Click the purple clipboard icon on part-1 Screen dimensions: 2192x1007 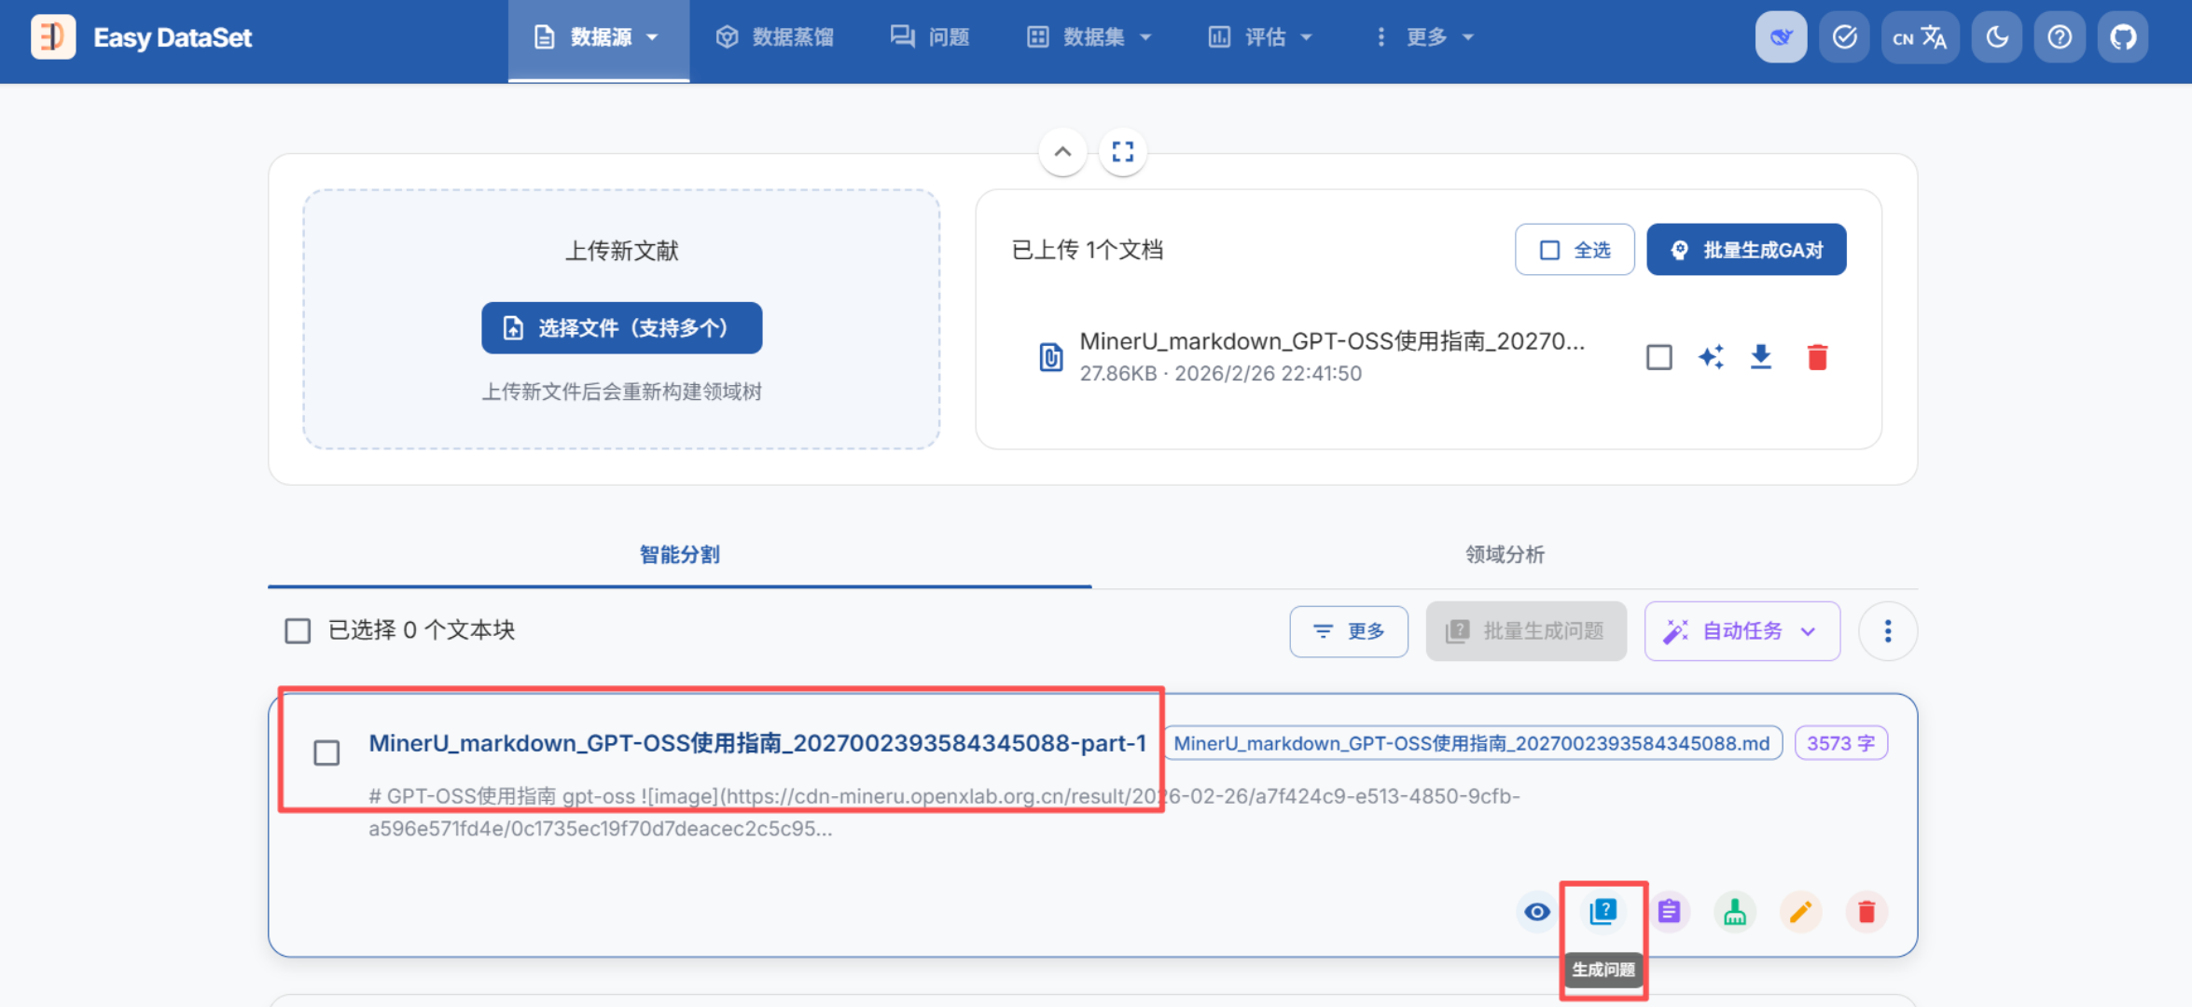pos(1669,911)
